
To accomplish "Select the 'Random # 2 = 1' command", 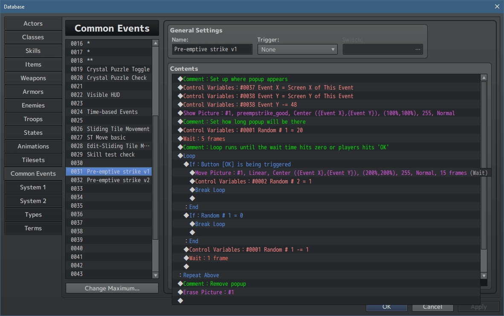I will [326, 181].
